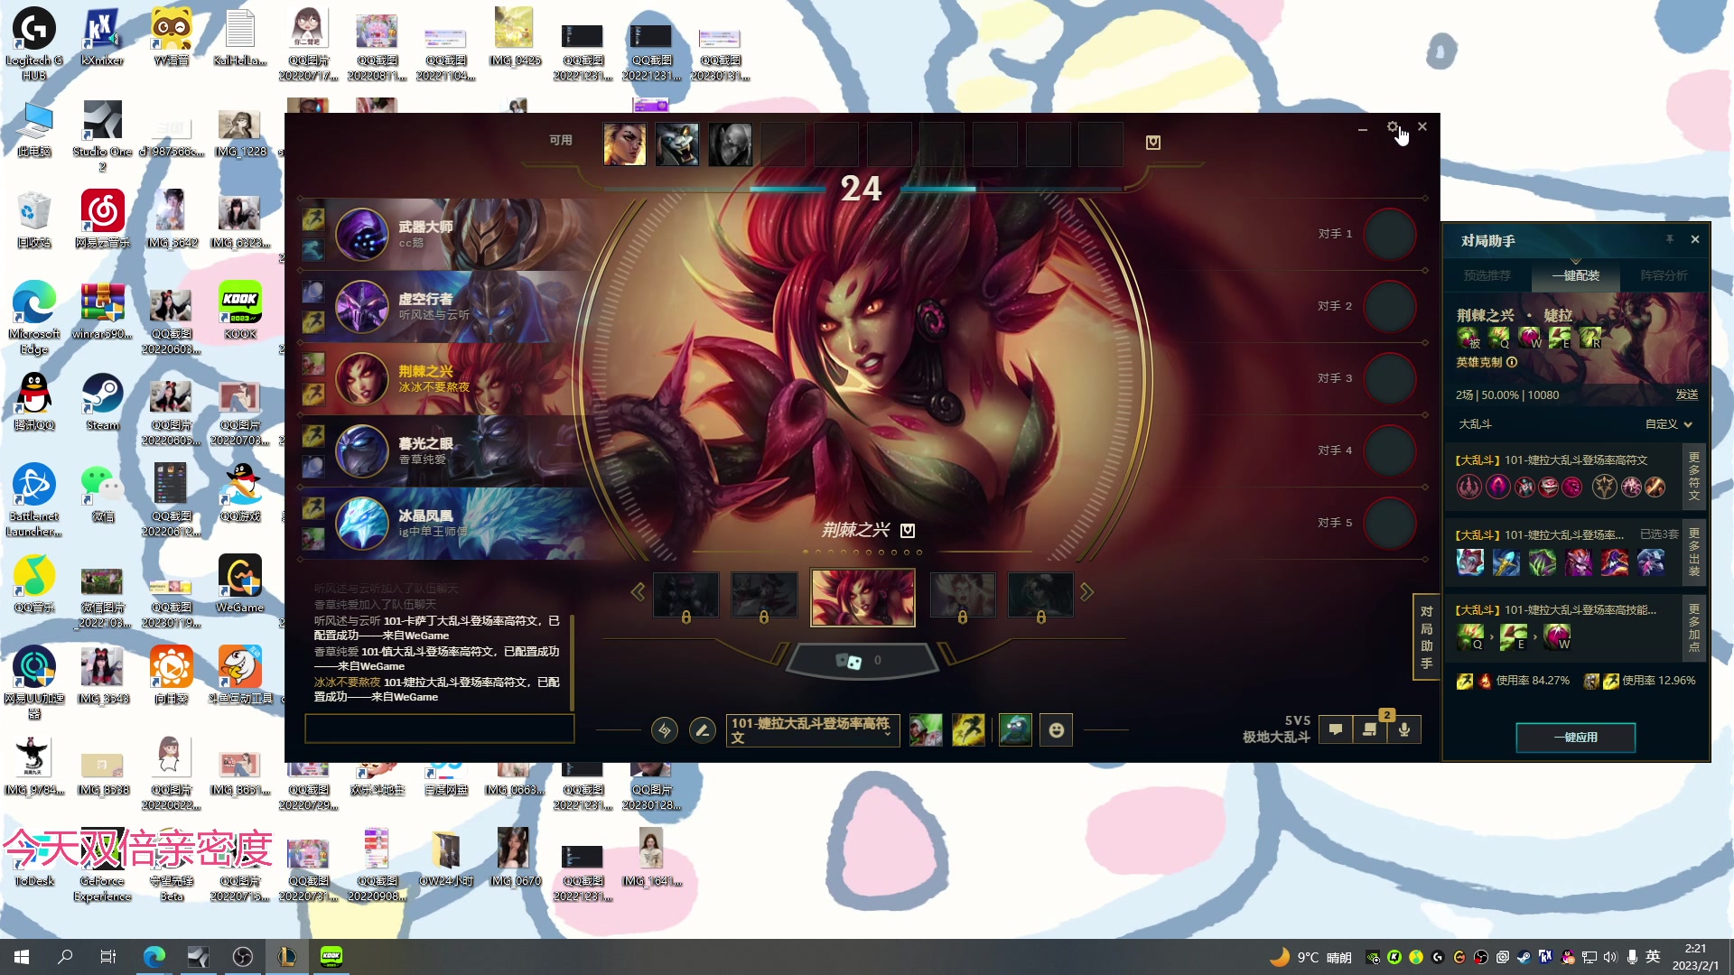The width and height of the screenshot is (1734, 975).
Task: Open taskbar clock showing 2:21
Action: tap(1695, 957)
